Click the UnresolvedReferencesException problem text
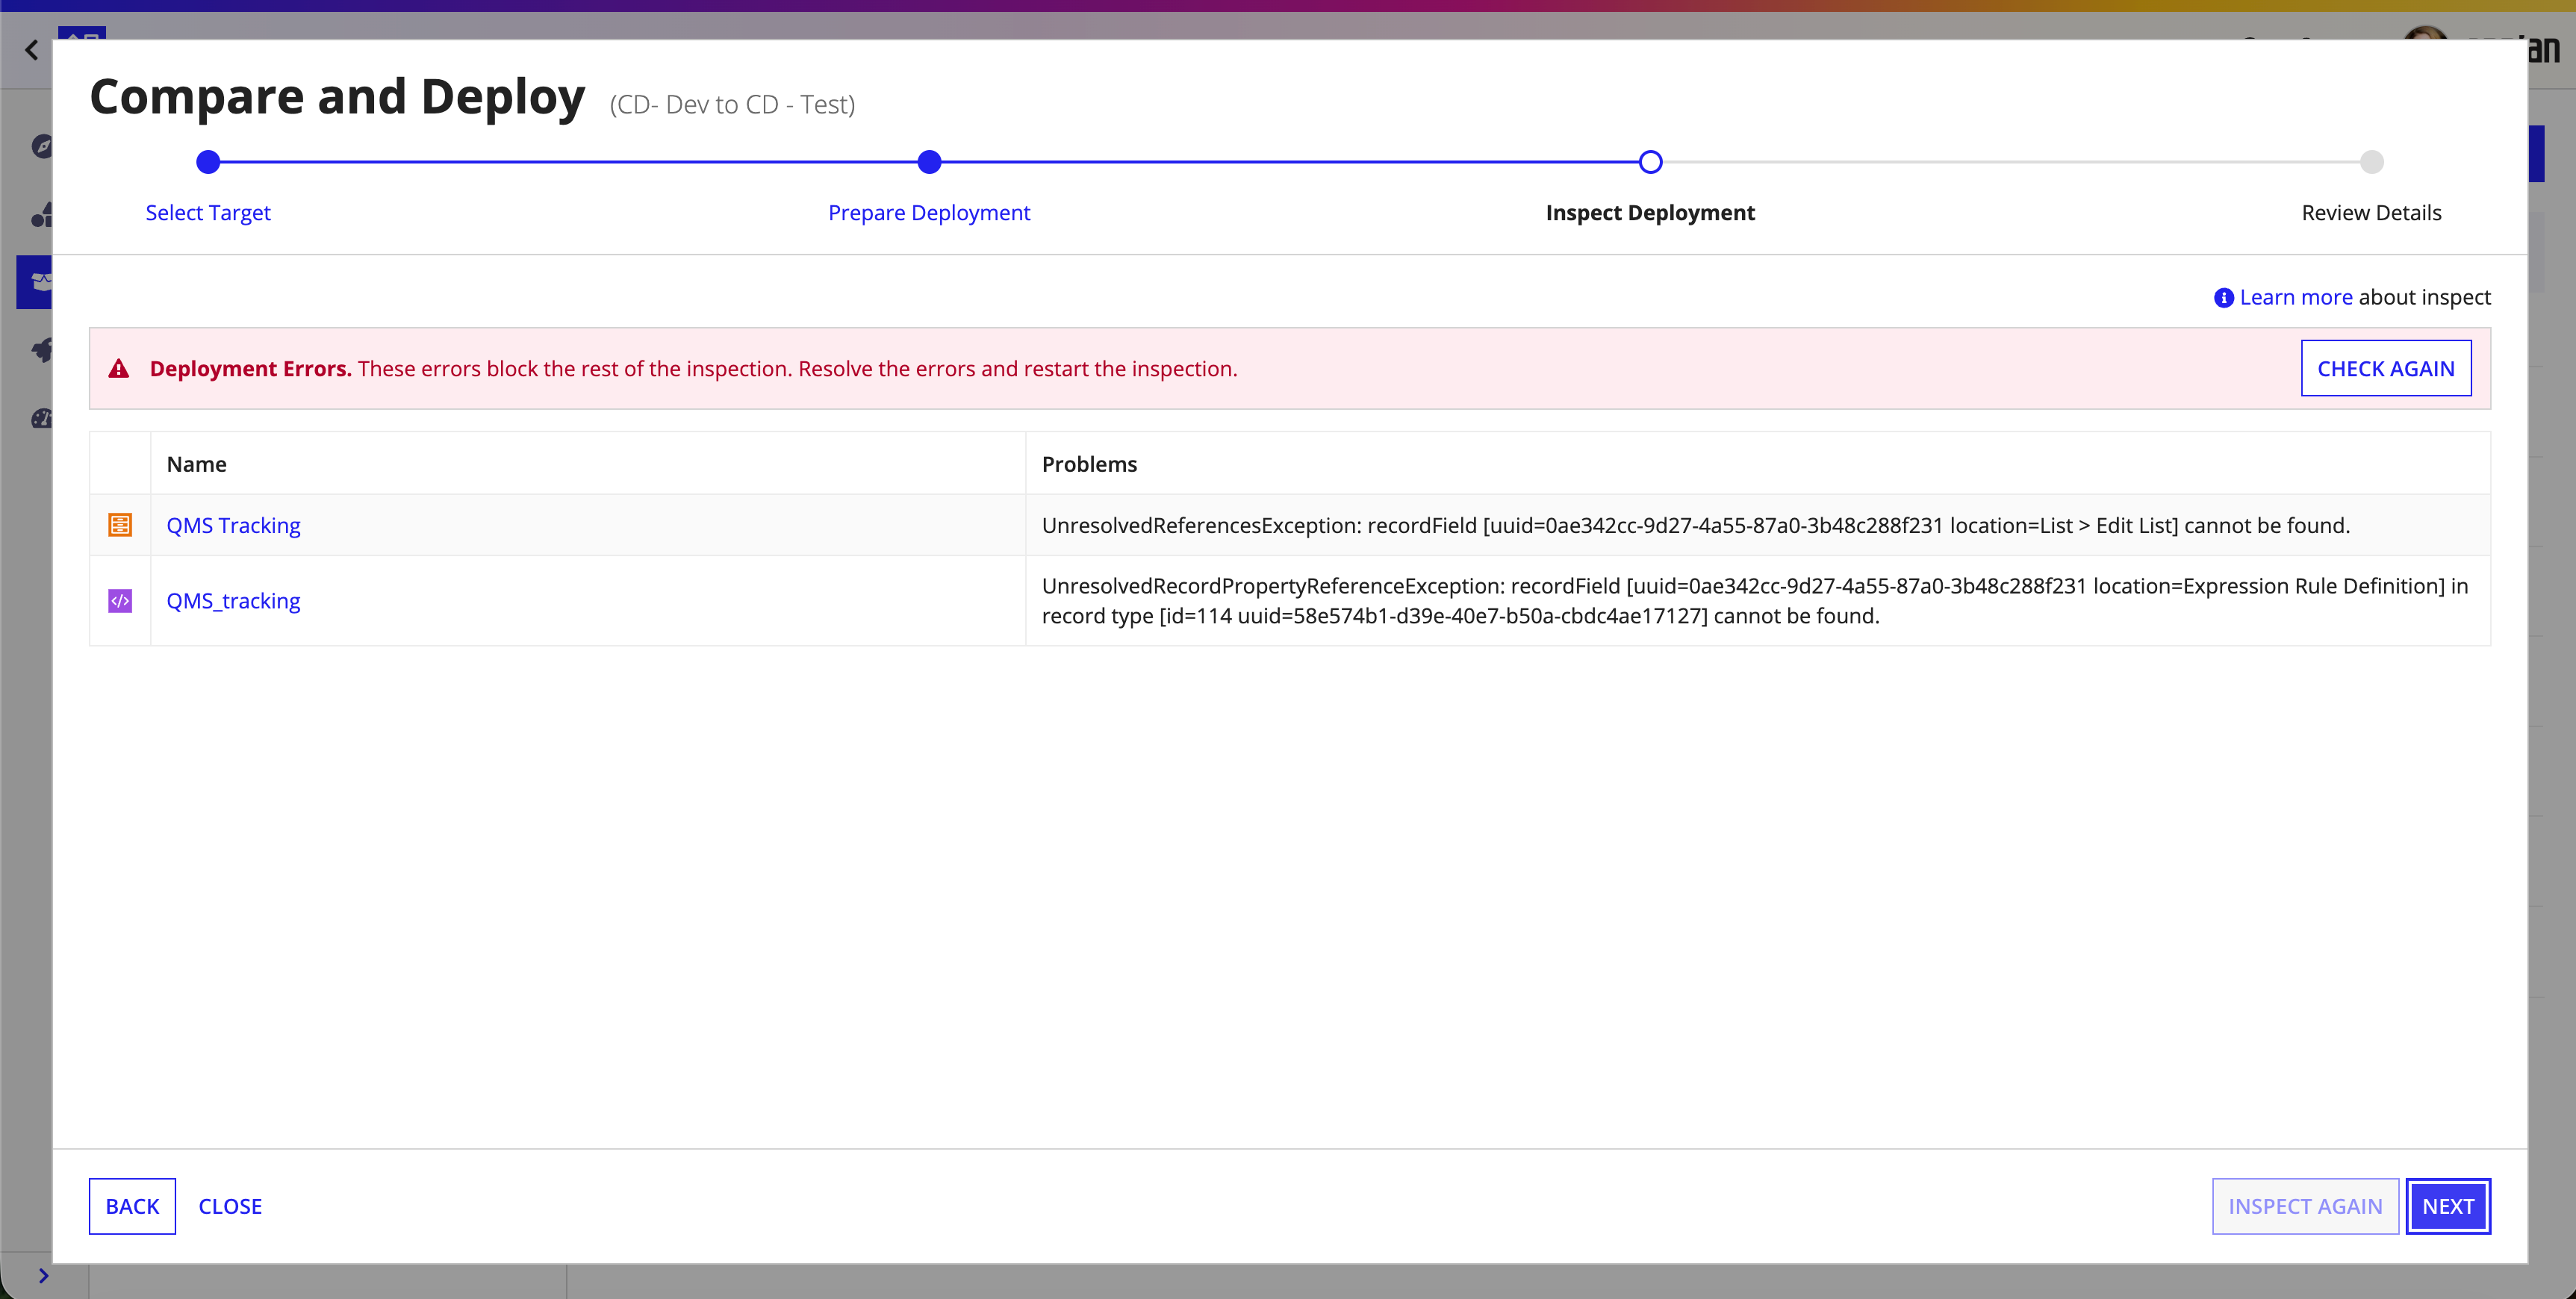2576x1299 pixels. coord(1695,525)
